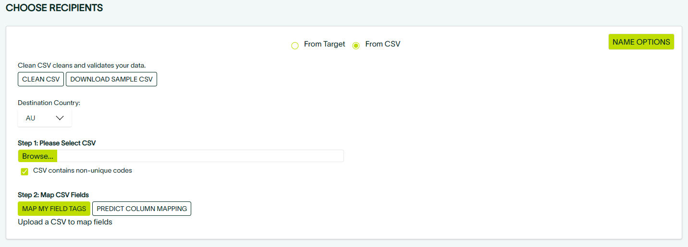Screen dimensions: 688x247
Task: Expand the country dropdown chevron arrow
Action: pyautogui.click(x=60, y=118)
